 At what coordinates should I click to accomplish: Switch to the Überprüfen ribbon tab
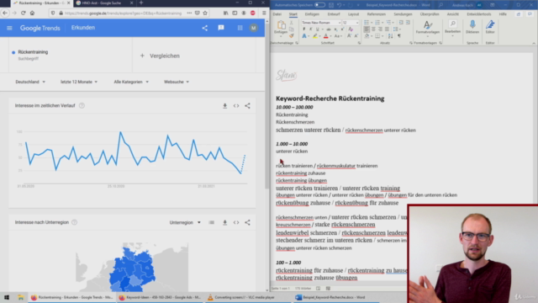[430, 14]
